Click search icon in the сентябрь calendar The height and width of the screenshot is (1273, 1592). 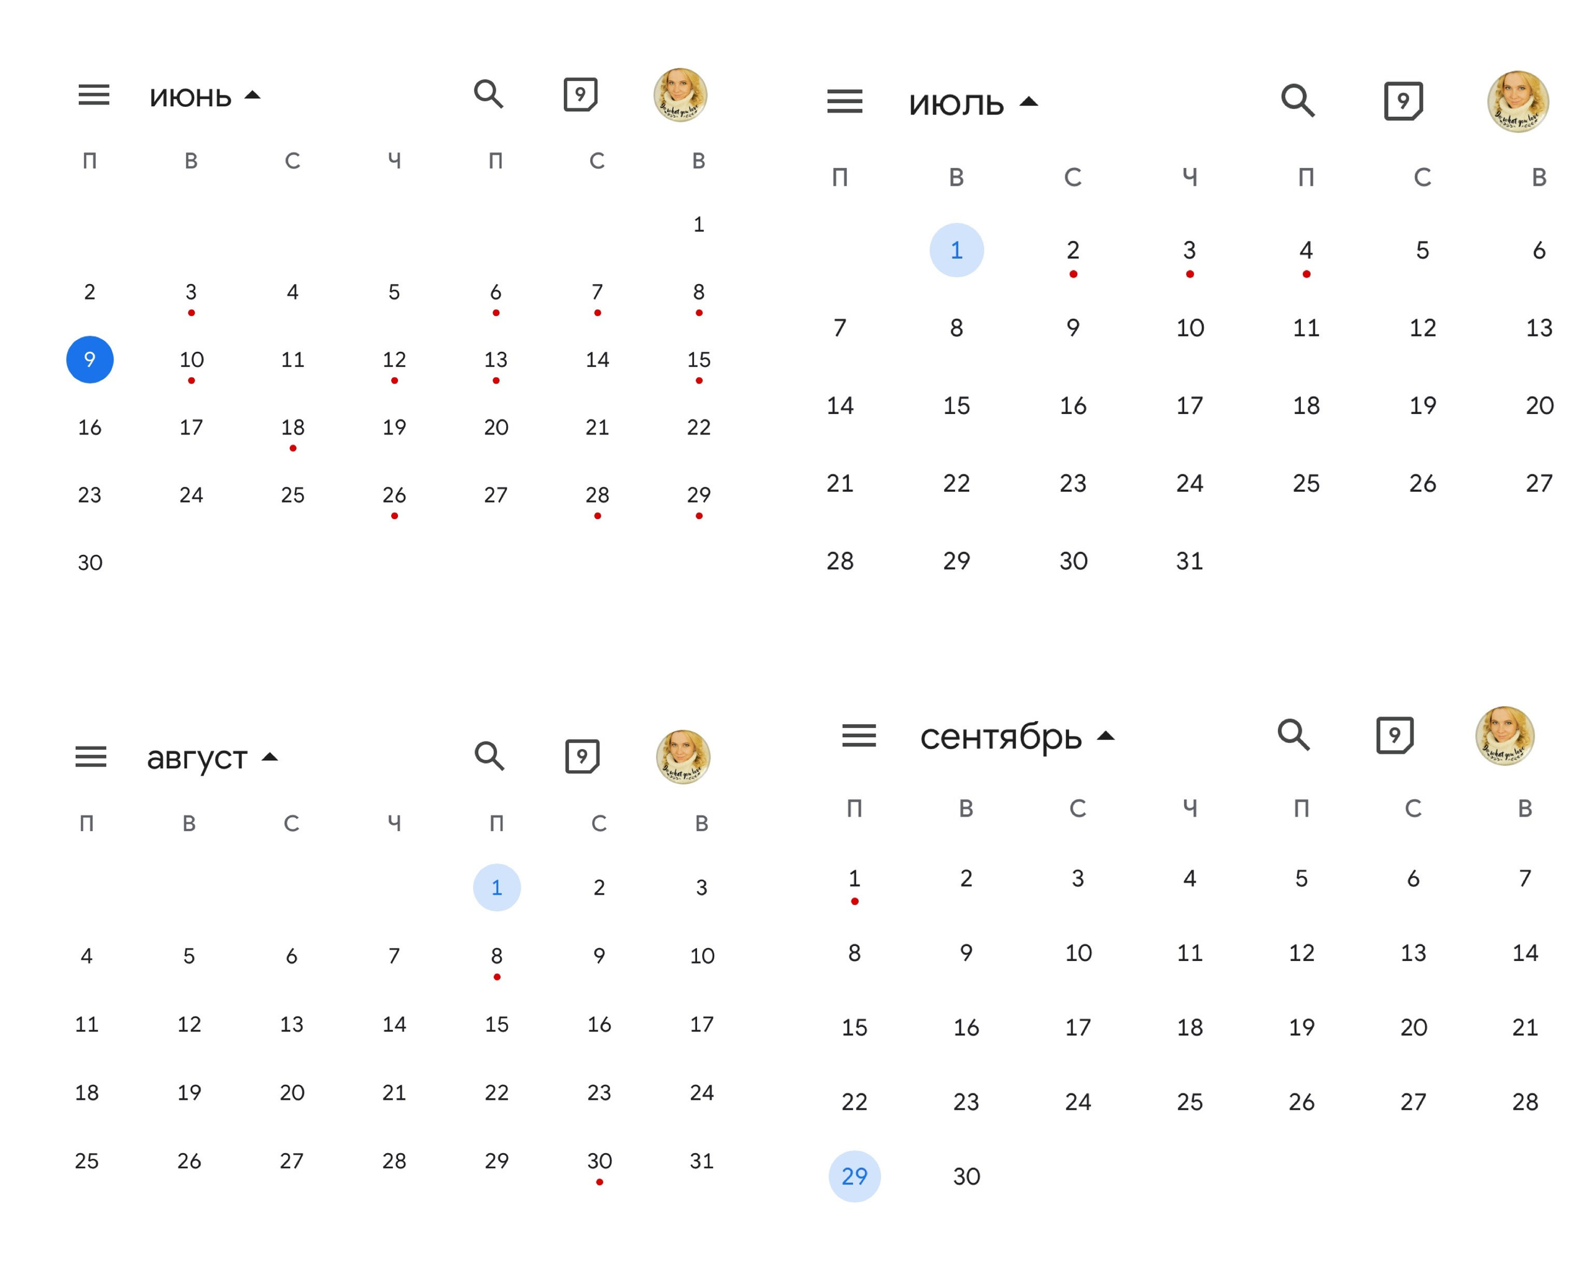(x=1293, y=735)
